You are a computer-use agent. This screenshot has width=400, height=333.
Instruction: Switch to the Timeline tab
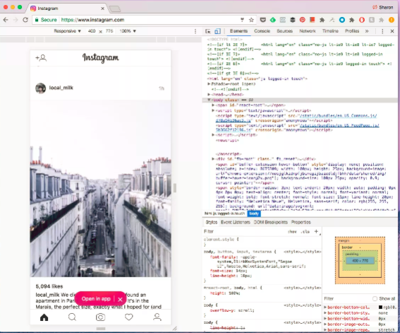pyautogui.click(x=330, y=31)
